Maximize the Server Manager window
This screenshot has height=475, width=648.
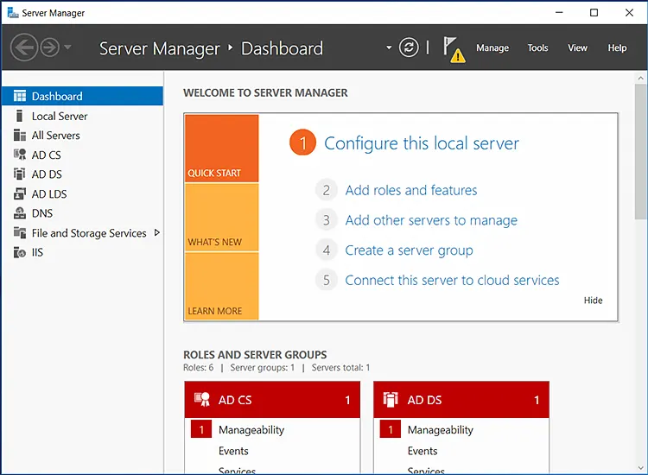tap(594, 13)
